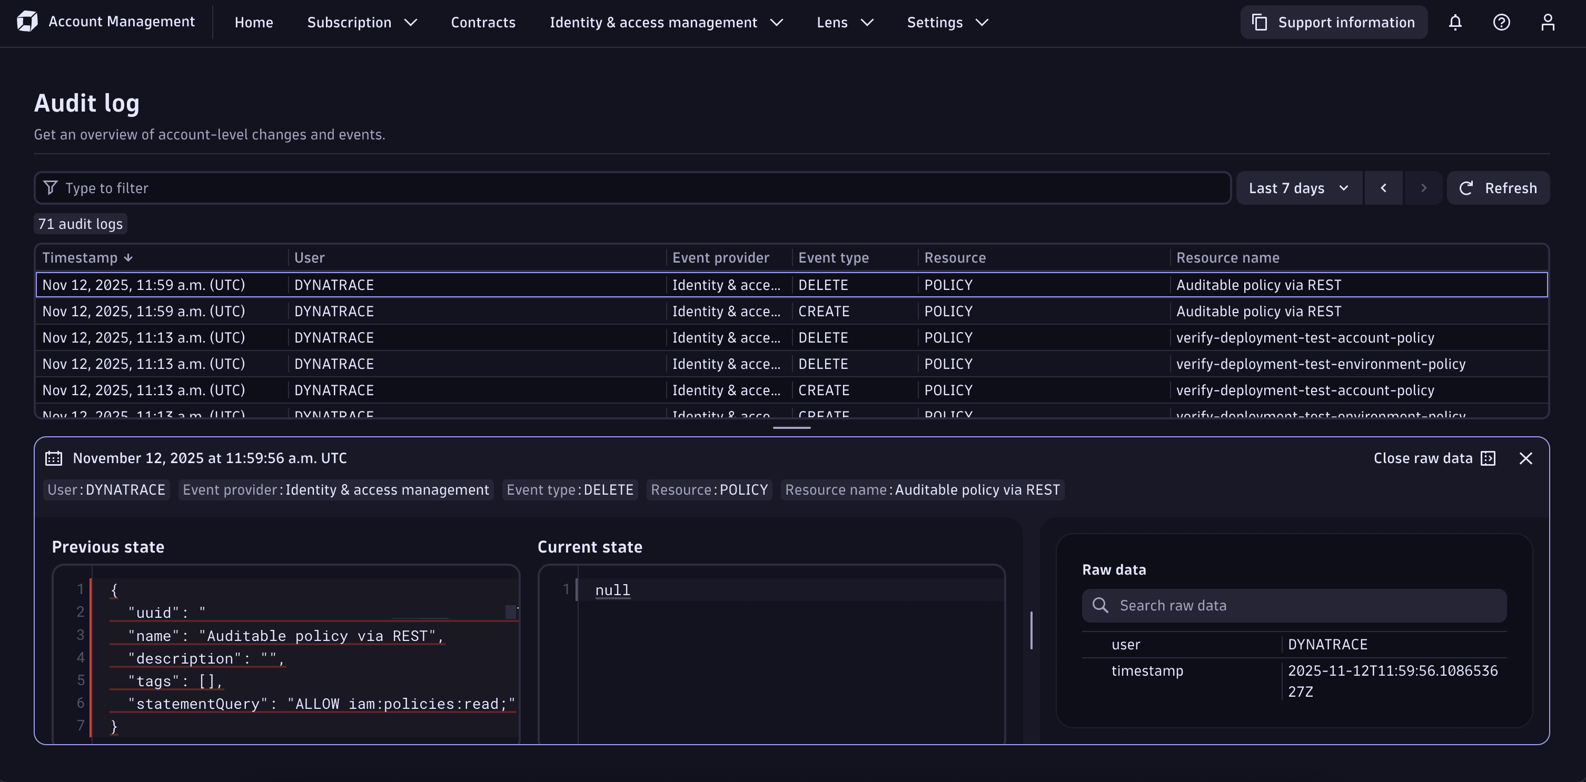Open the user account icon
Image resolution: width=1586 pixels, height=782 pixels.
(x=1548, y=22)
